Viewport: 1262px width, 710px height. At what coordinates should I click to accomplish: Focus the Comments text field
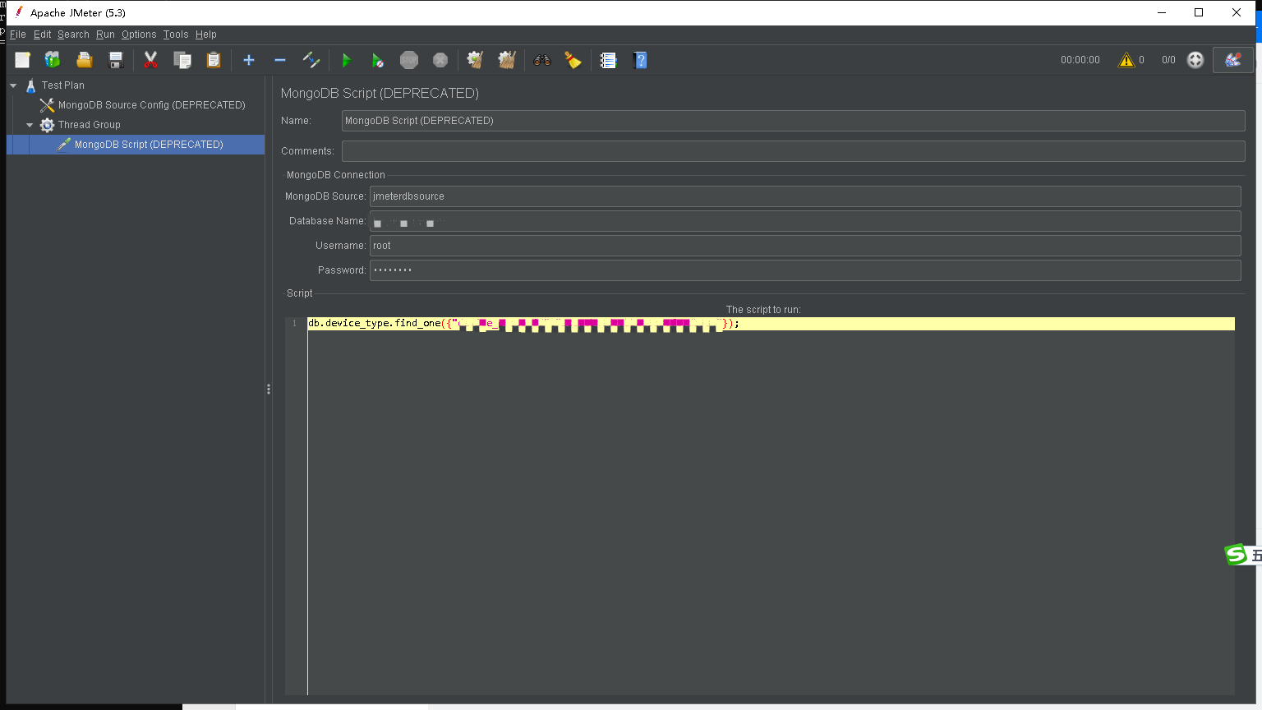[793, 151]
